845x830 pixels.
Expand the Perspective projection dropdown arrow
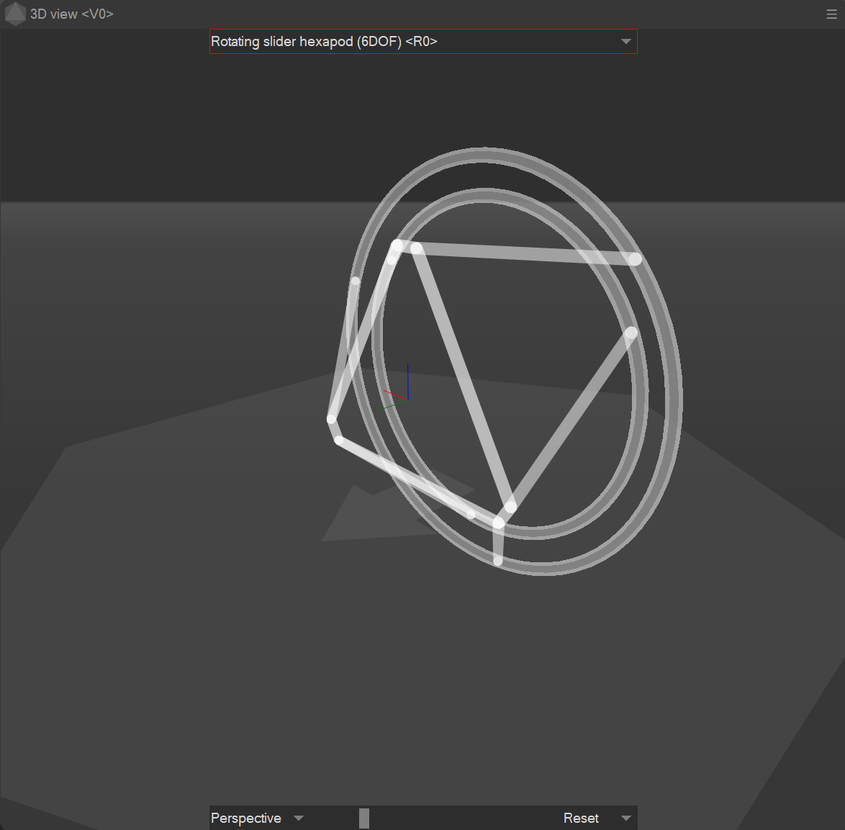pyautogui.click(x=299, y=818)
